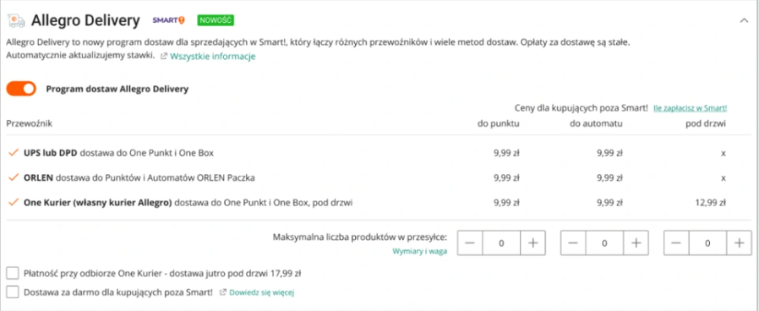This screenshot has width=759, height=311.
Task: Increase do automatu product count with plus
Action: pos(636,243)
